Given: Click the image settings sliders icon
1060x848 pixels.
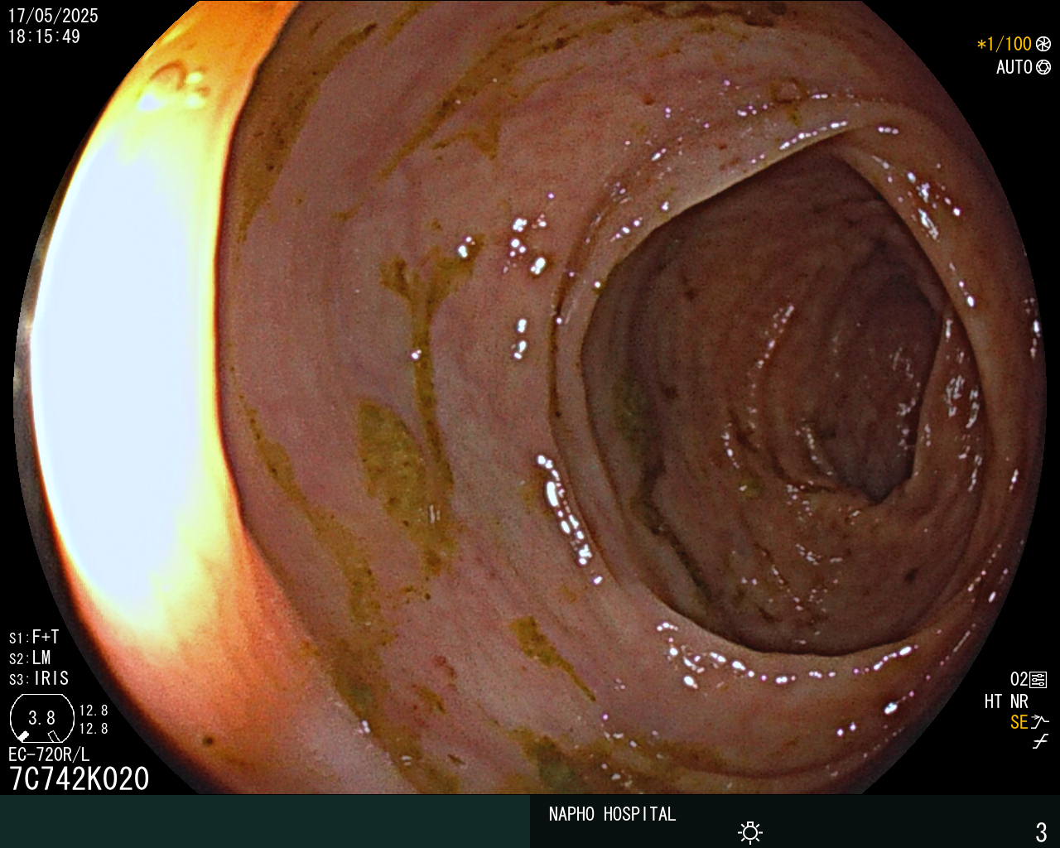Looking at the screenshot, I should pyautogui.click(x=1038, y=680).
